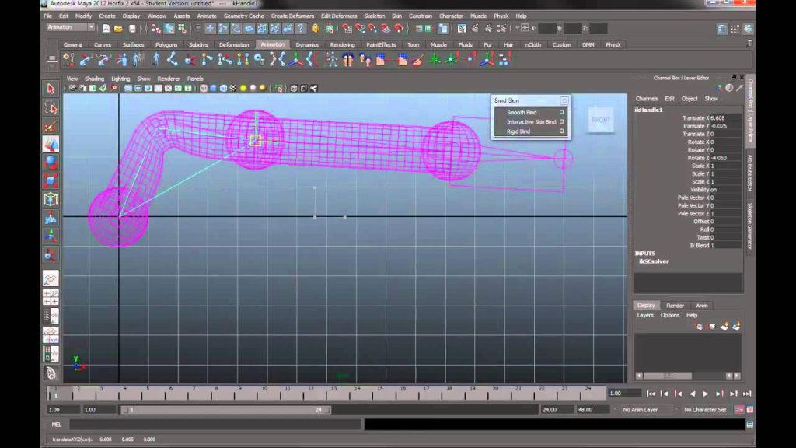Toggle the auto keyframe button
The height and width of the screenshot is (448, 796).
click(x=740, y=409)
